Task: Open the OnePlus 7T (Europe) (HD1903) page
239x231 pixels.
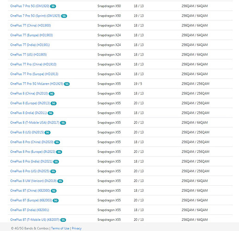Action: [x=31, y=35]
